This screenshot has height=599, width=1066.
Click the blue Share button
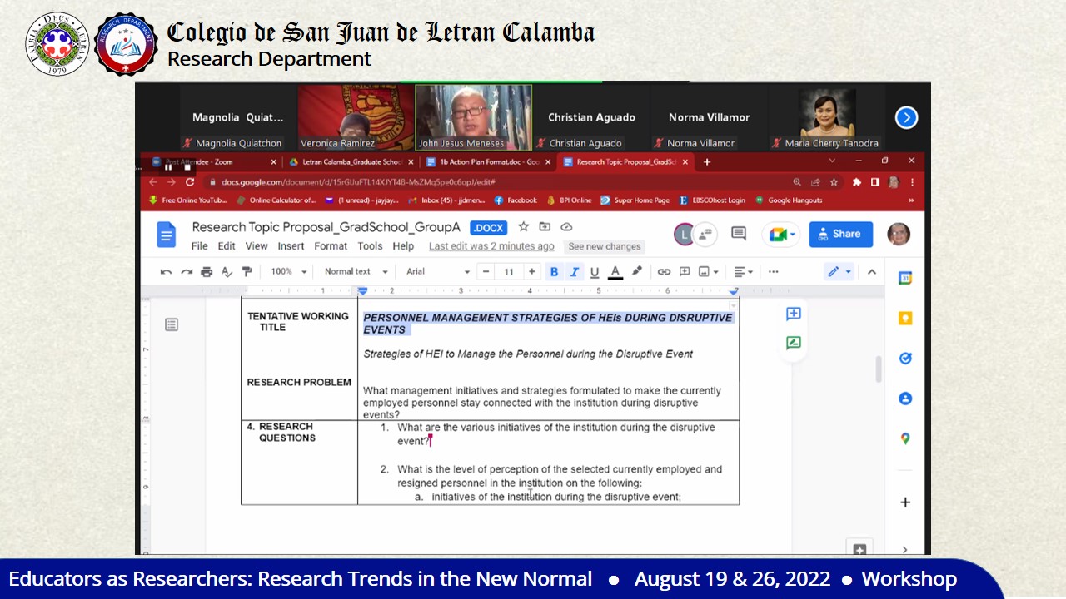point(840,234)
